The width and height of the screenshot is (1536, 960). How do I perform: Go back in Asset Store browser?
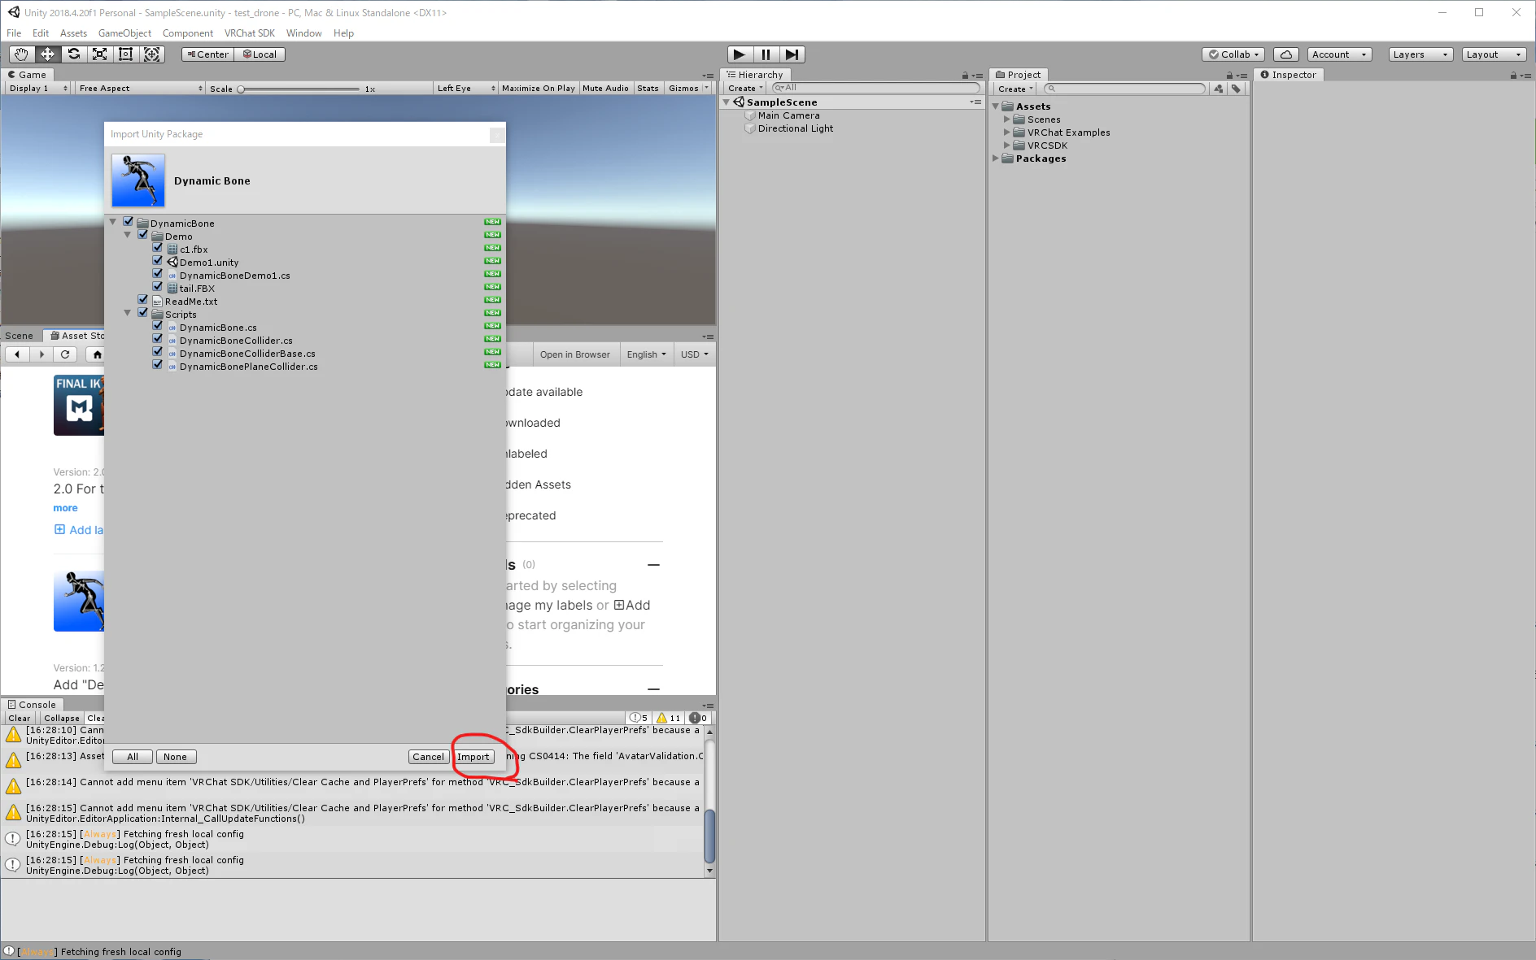17,354
